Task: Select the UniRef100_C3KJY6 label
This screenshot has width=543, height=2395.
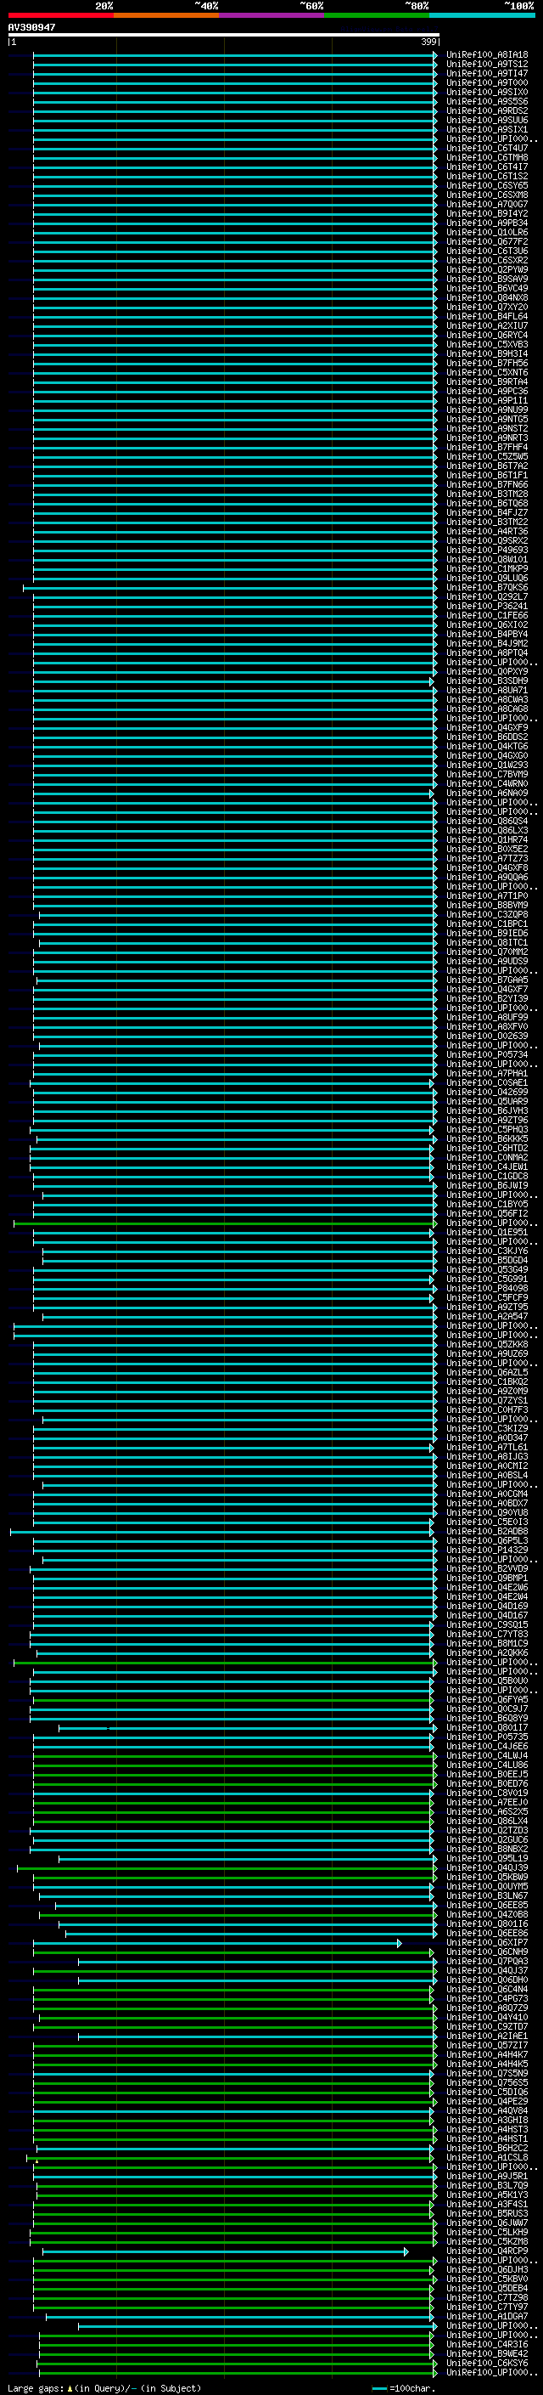Action: [487, 1251]
